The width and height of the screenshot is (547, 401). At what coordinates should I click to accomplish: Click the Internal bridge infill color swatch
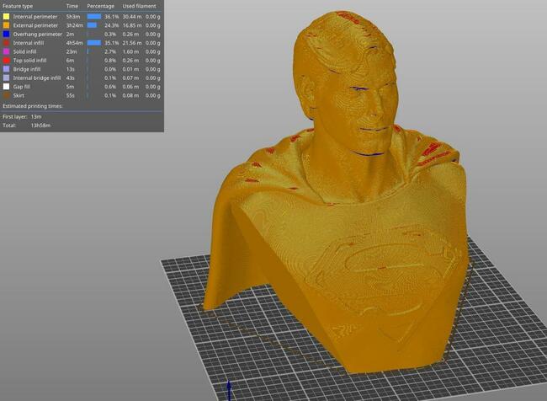(x=6, y=78)
